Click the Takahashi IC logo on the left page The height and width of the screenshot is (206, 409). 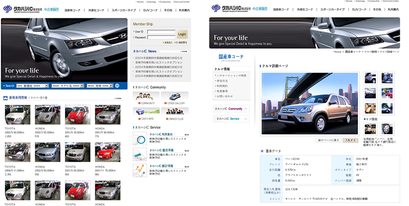coord(22,9)
